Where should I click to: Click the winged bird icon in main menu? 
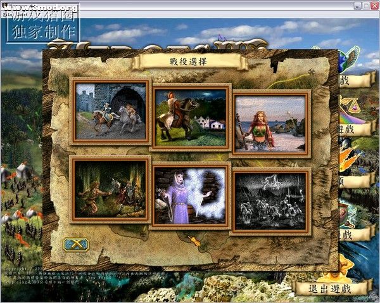(x=350, y=58)
